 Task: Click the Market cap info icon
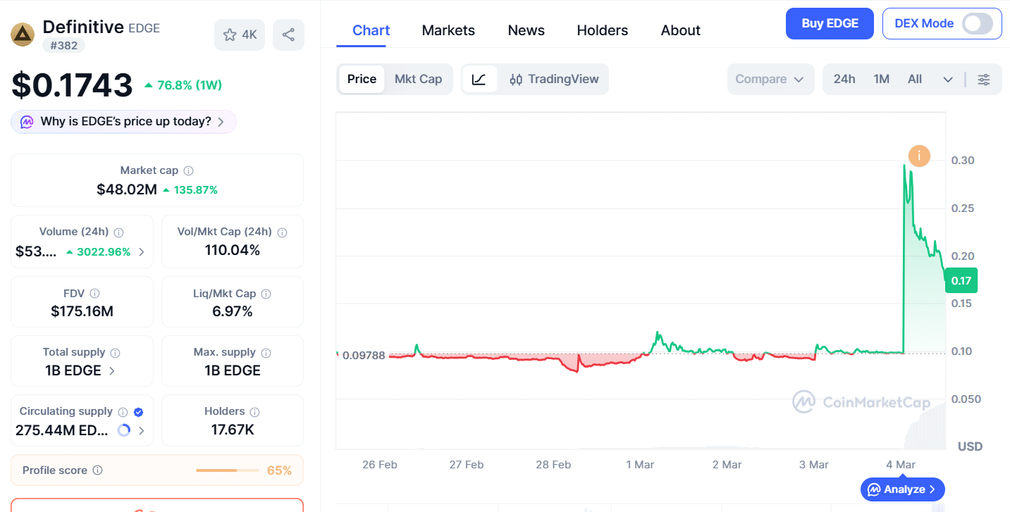coord(188,170)
